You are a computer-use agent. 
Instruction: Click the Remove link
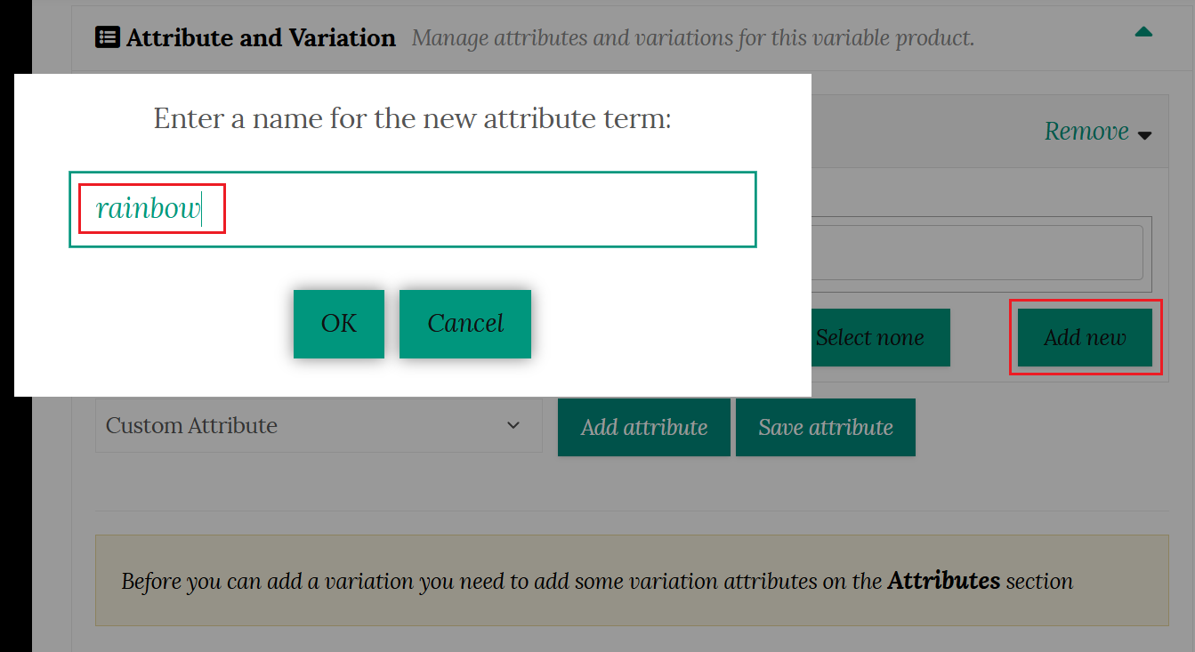[1086, 132]
